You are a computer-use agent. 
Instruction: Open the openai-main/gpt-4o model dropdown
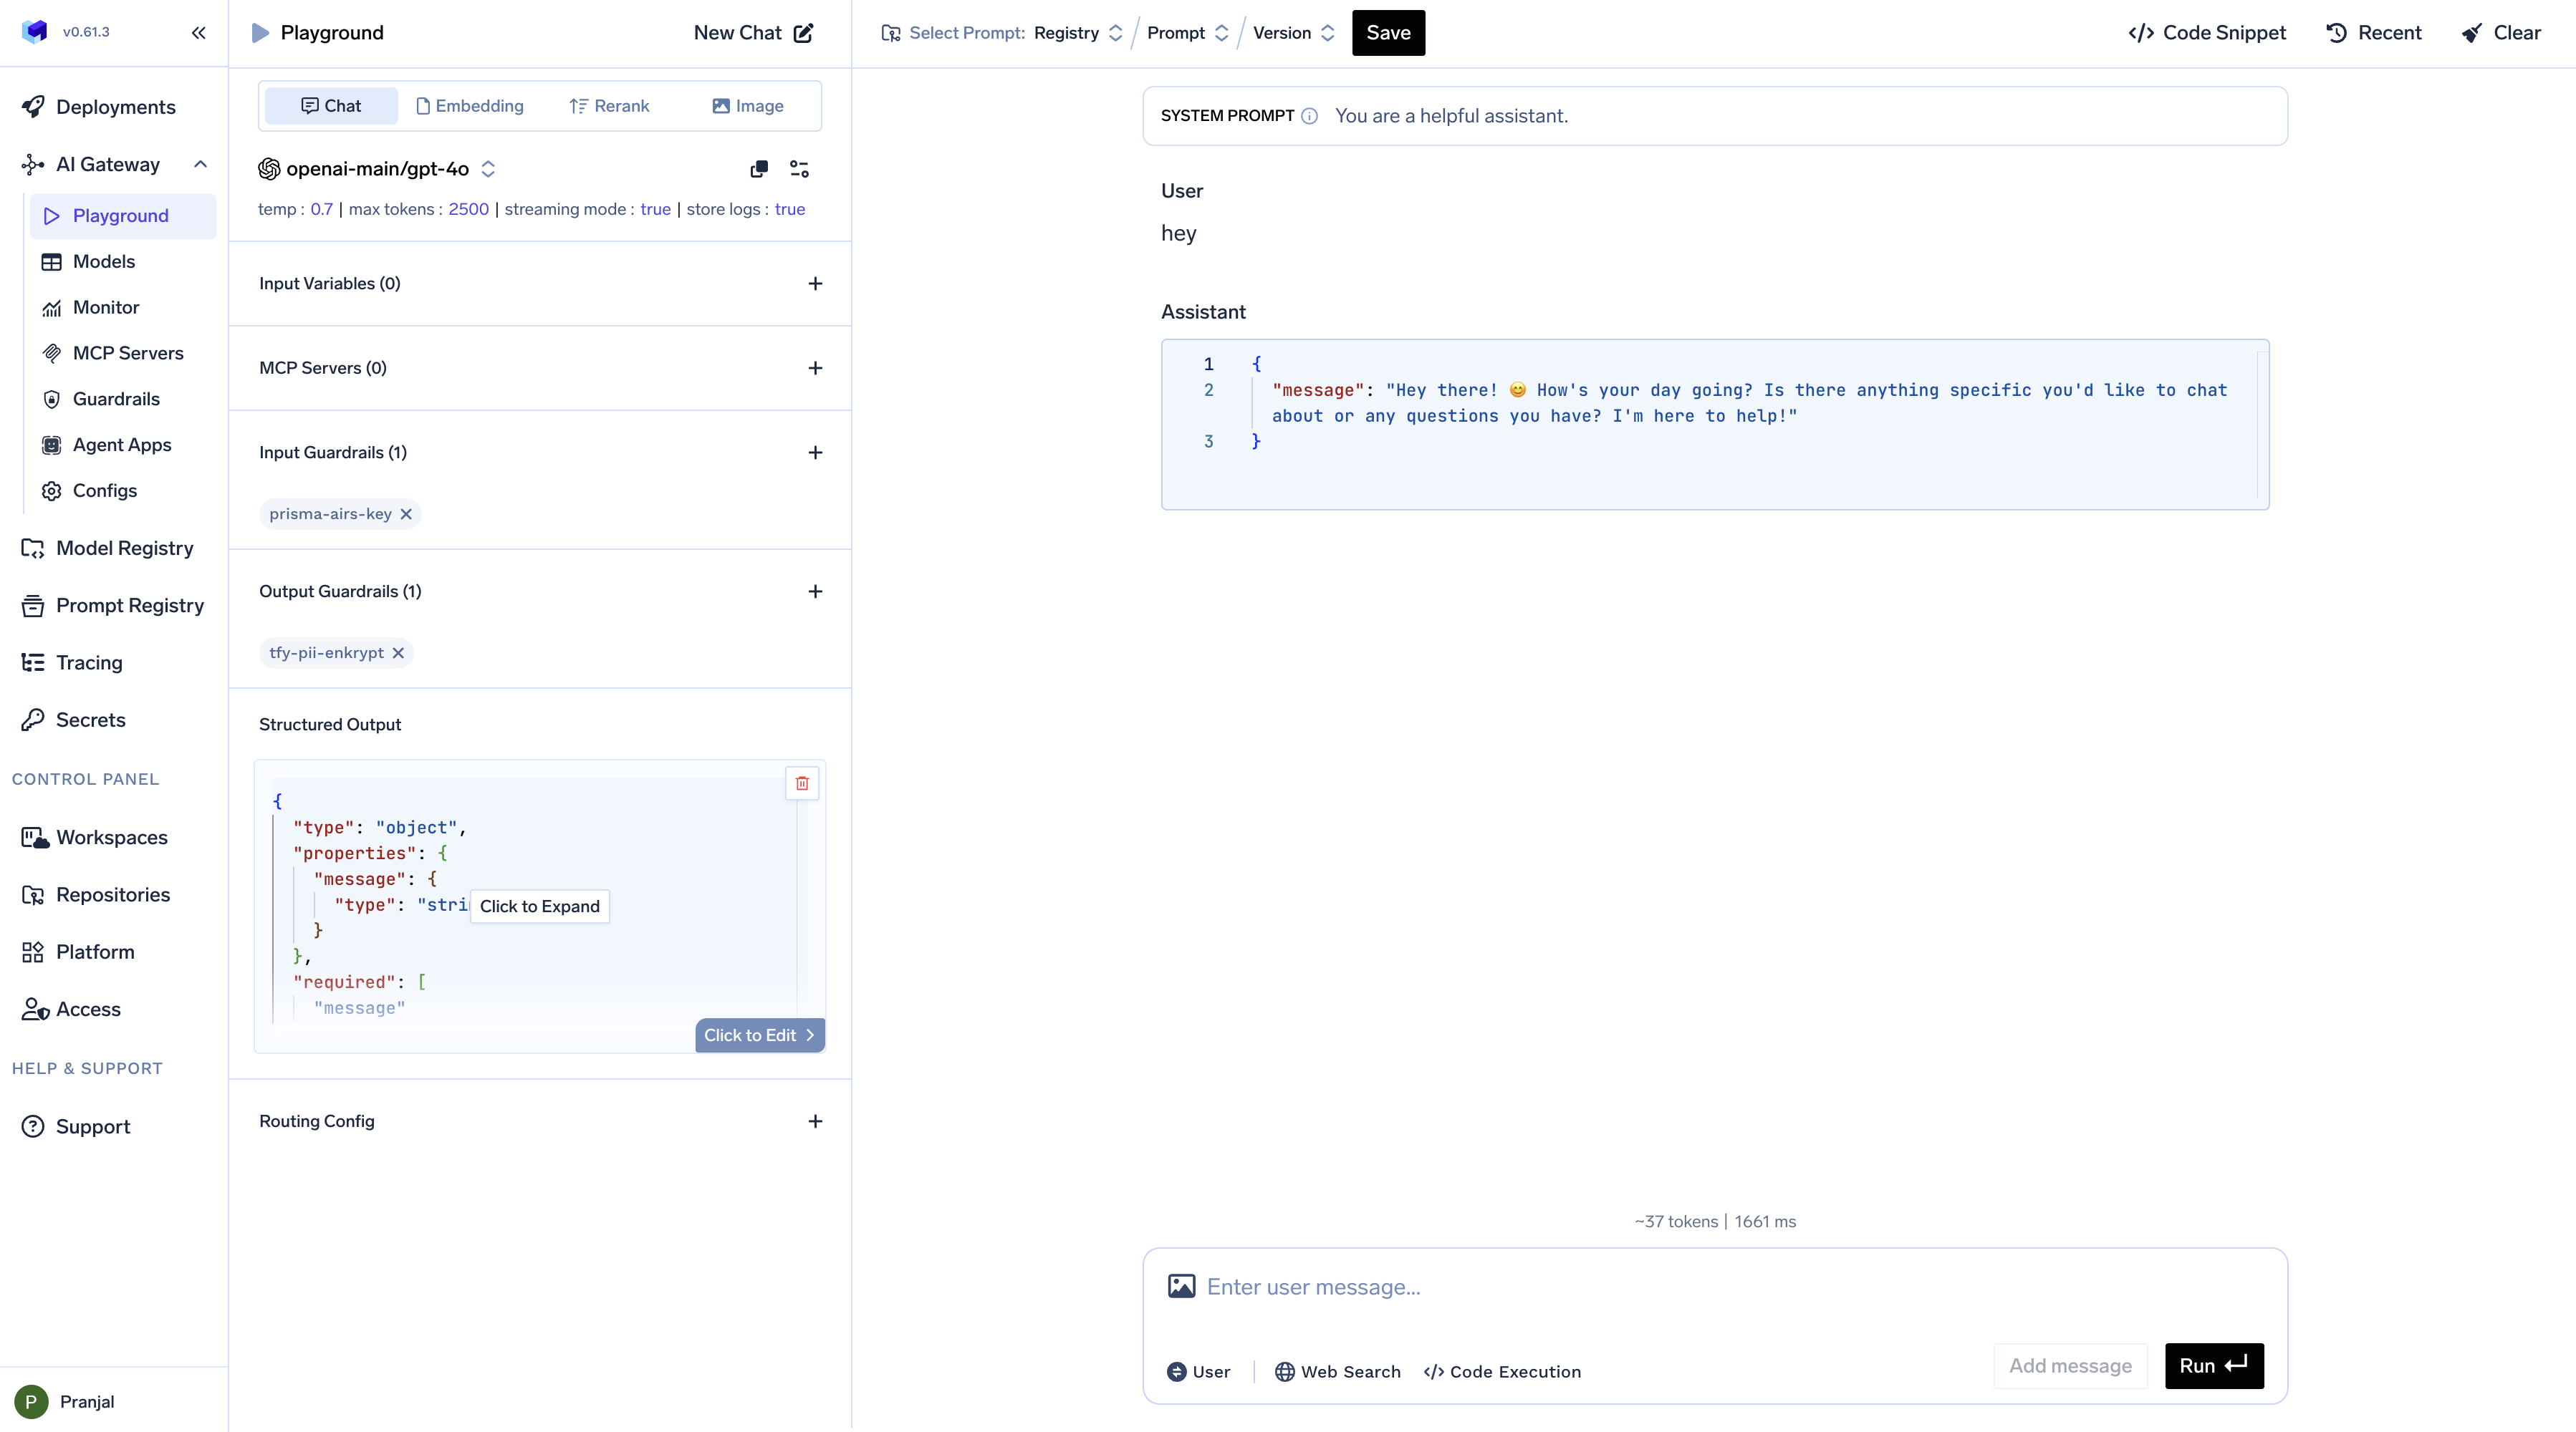[377, 169]
